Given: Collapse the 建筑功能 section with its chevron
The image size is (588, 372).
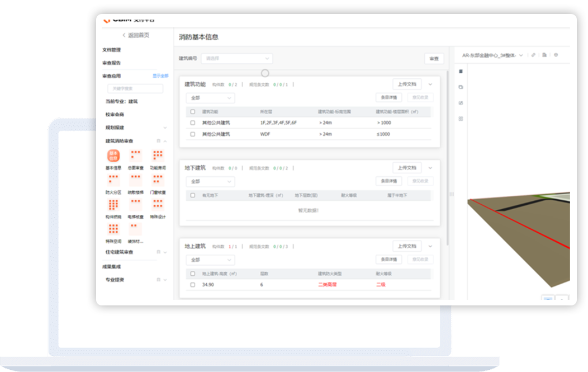Looking at the screenshot, I should 430,84.
